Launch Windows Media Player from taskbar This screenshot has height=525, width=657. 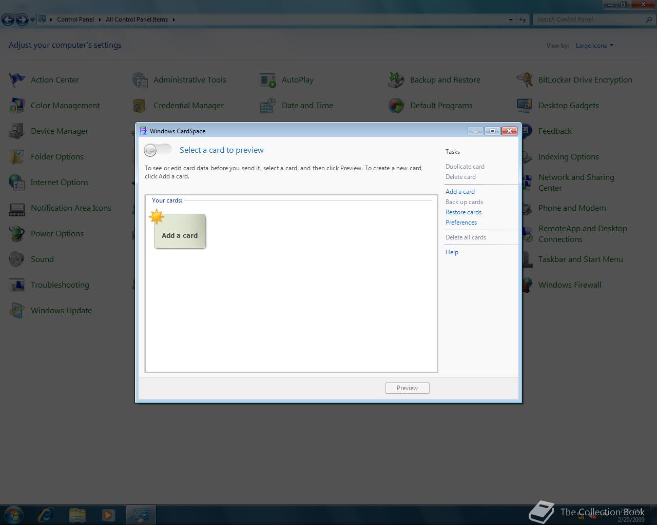coord(108,515)
